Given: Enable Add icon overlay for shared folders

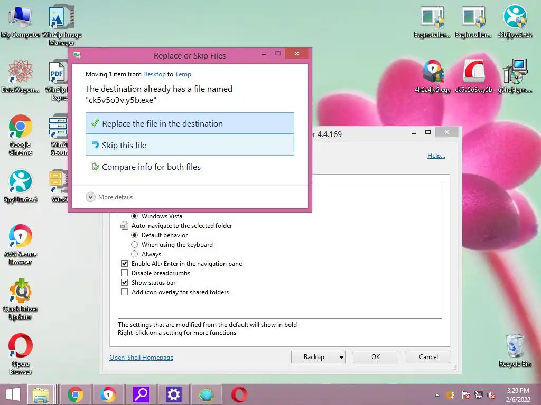Looking at the screenshot, I should [x=125, y=292].
